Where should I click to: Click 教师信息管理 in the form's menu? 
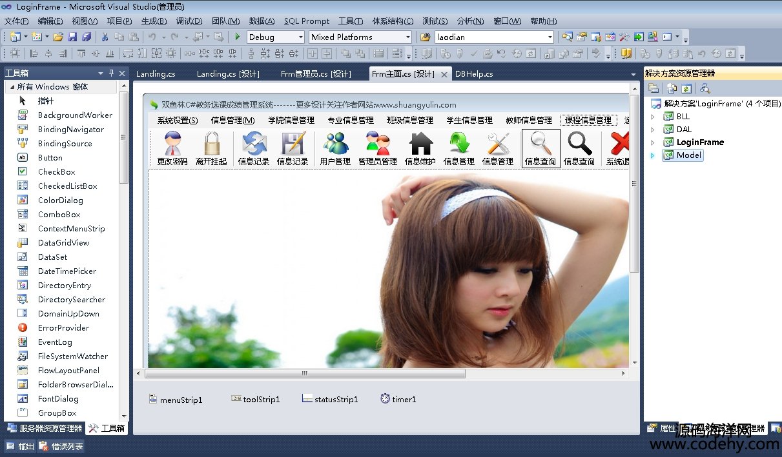529,120
